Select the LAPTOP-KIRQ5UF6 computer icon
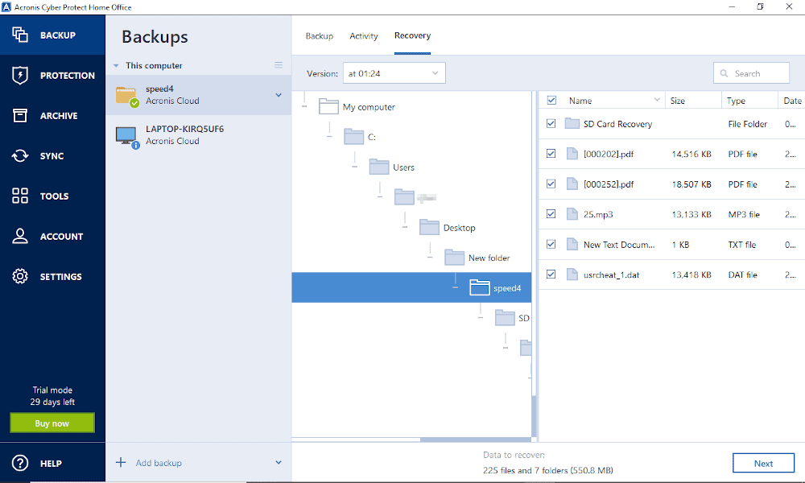Screen dimensions: 805x483 127,137
